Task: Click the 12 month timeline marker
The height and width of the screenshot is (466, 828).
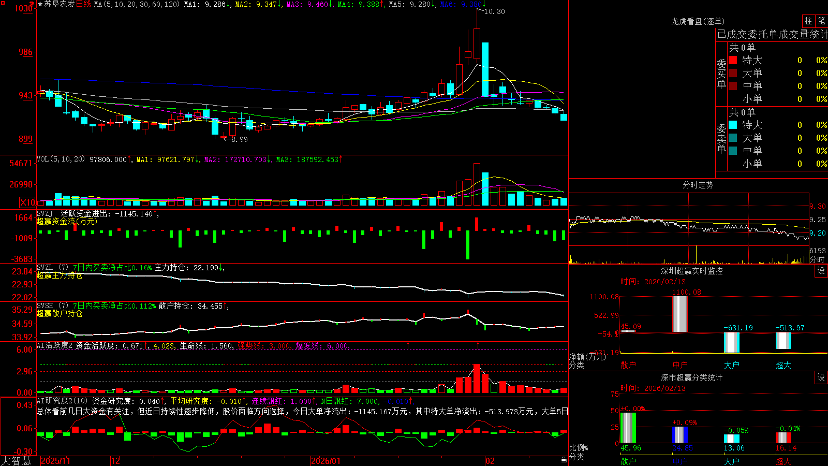Action: click(116, 461)
